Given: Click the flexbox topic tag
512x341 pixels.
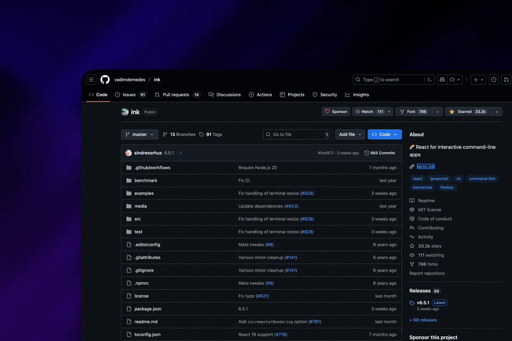Looking at the screenshot, I should [x=447, y=188].
